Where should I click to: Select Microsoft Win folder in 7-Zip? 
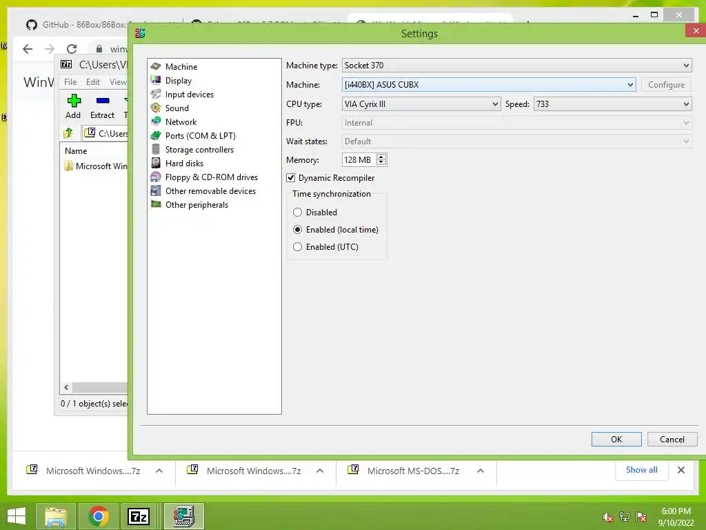click(96, 166)
